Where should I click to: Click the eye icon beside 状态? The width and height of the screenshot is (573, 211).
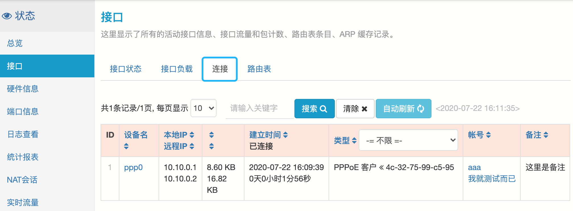tap(7, 16)
